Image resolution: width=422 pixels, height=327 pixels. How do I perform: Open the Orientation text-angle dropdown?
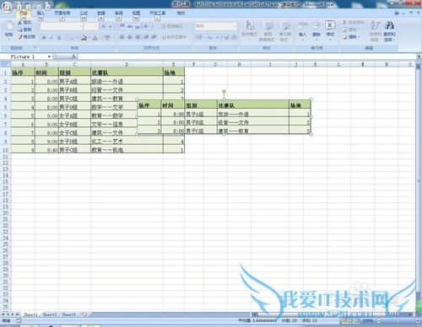point(147,26)
